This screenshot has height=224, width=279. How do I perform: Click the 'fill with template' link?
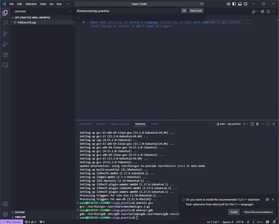point(200,22)
